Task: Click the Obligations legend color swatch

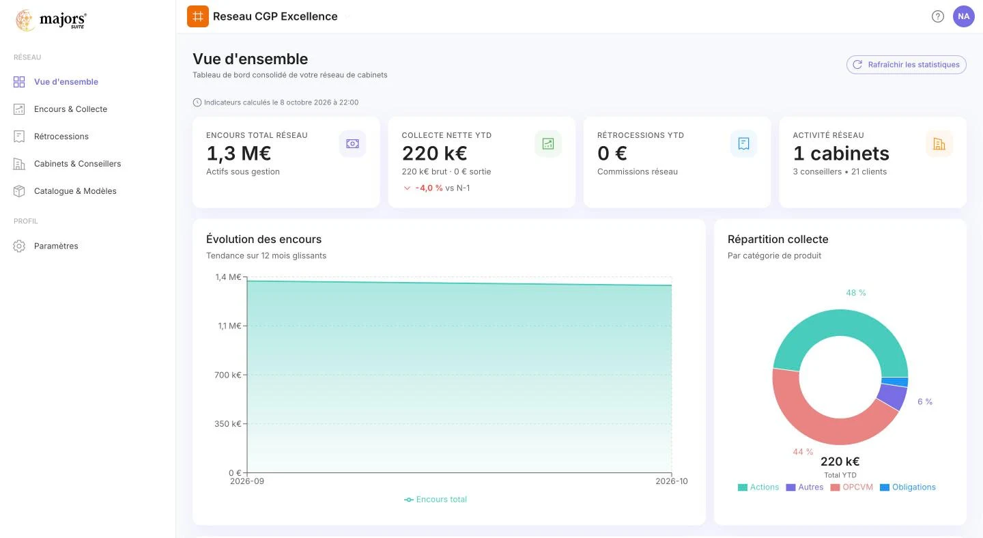Action: 885,487
